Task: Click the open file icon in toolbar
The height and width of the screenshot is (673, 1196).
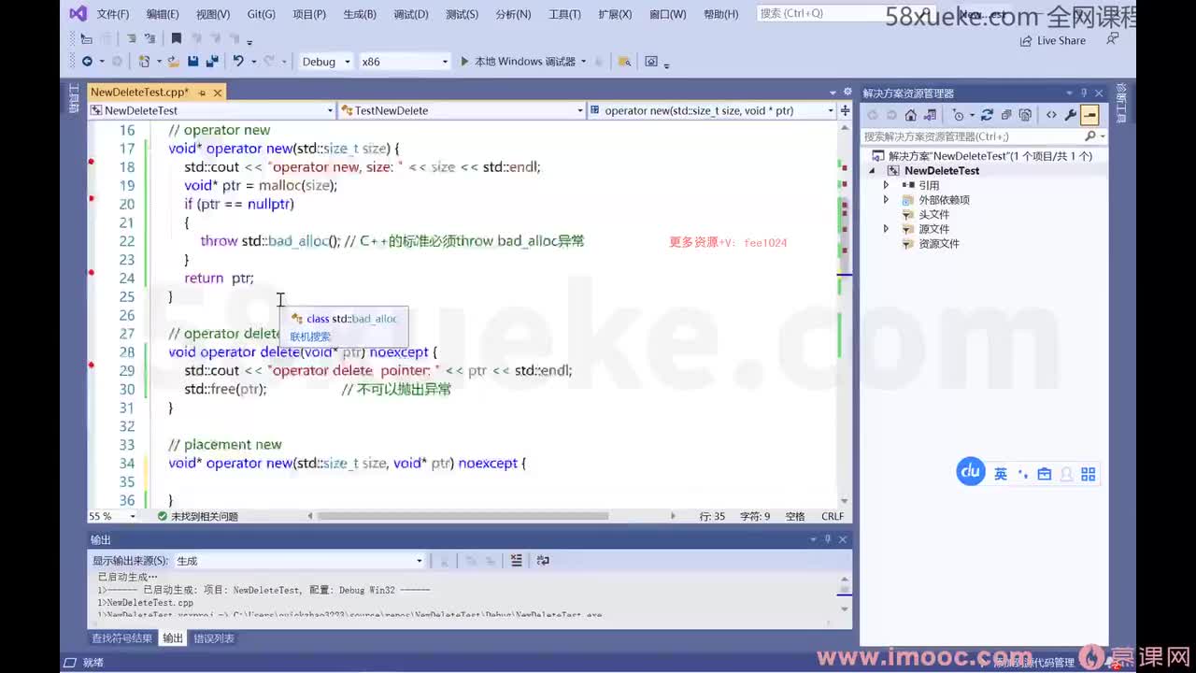Action: click(173, 62)
